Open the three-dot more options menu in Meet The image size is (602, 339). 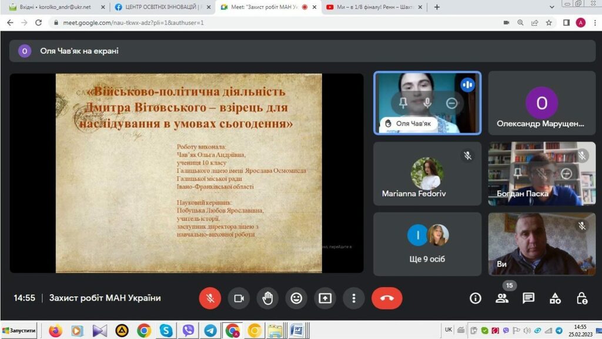(353, 298)
